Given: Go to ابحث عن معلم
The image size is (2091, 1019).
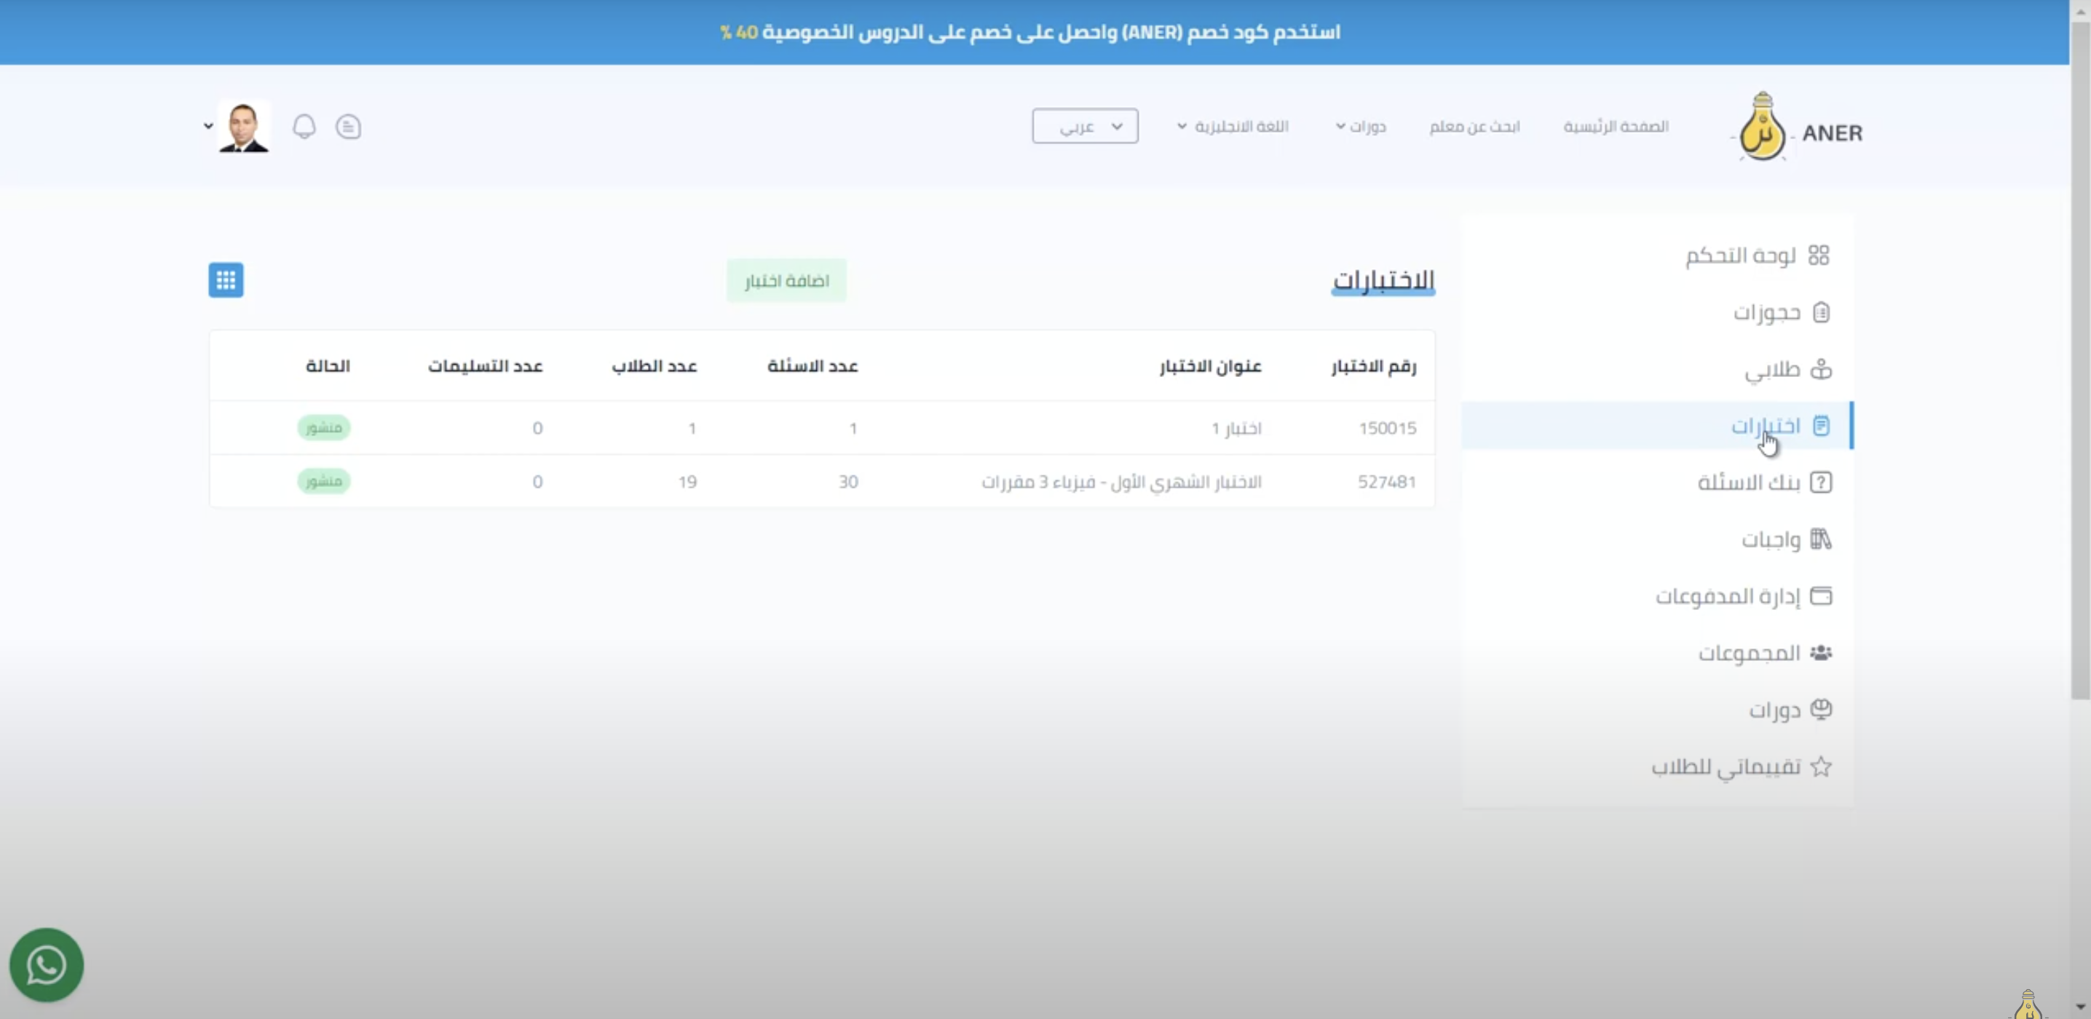Looking at the screenshot, I should point(1475,127).
